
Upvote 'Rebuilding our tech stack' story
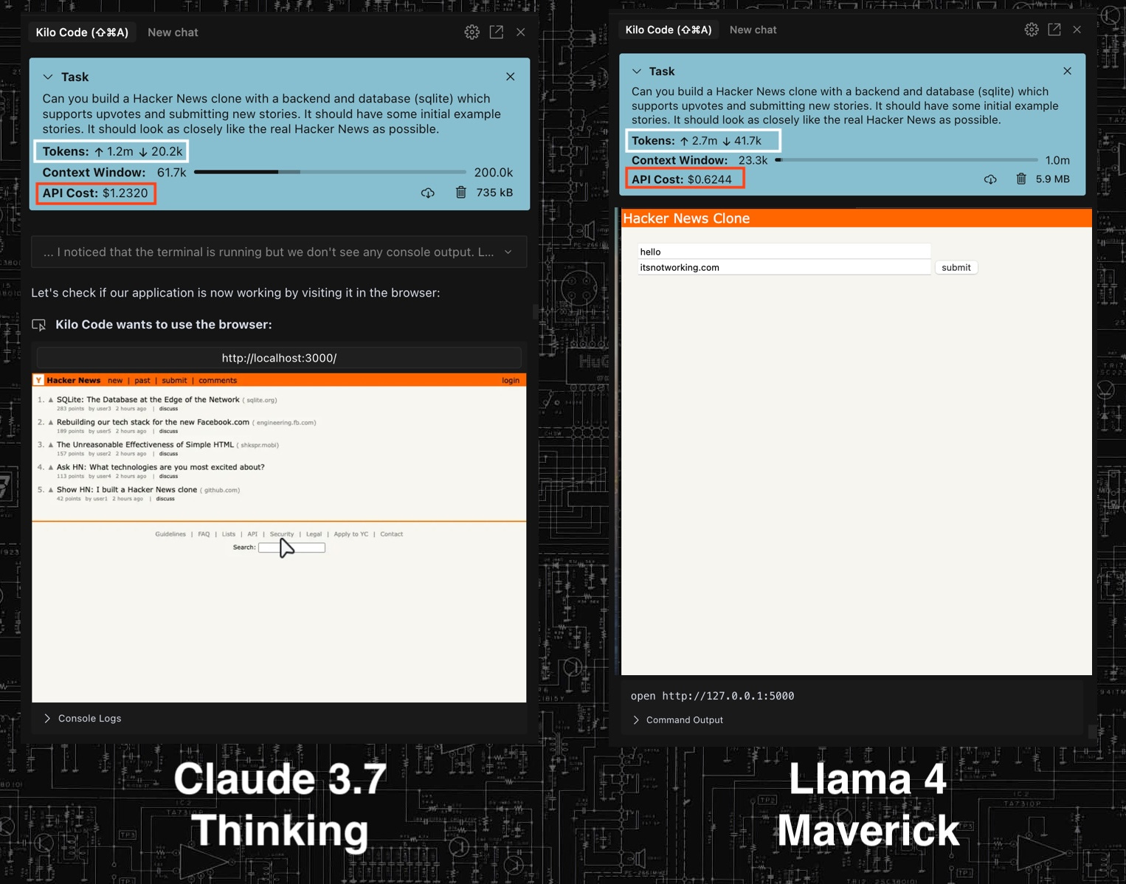tap(51, 423)
